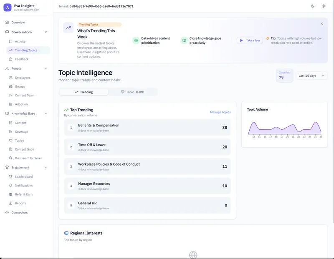Viewport: 334px width, 259px height.
Task: Select General HR topic row
Action: (147, 205)
